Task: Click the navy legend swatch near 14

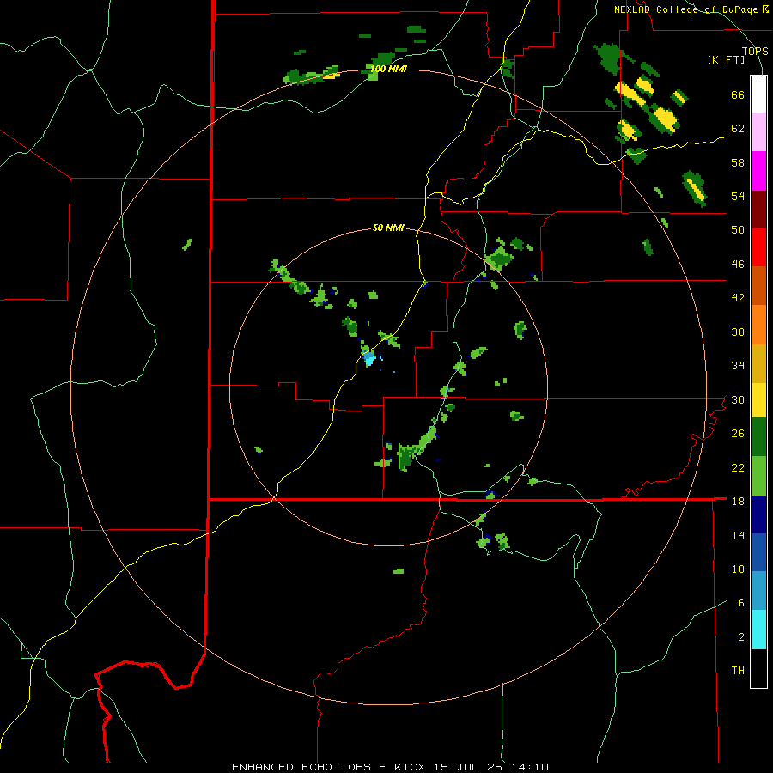Action: click(x=758, y=514)
